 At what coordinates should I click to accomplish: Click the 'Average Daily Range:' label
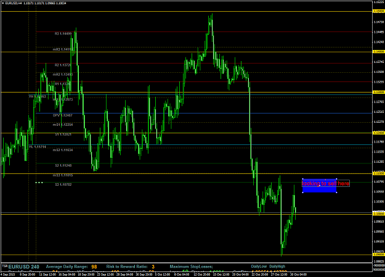(67, 267)
